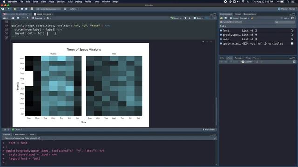Open the workspace panes layout dropdown

[x=66, y=9]
